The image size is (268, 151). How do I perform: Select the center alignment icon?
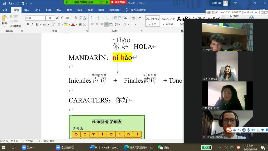coord(97,24)
